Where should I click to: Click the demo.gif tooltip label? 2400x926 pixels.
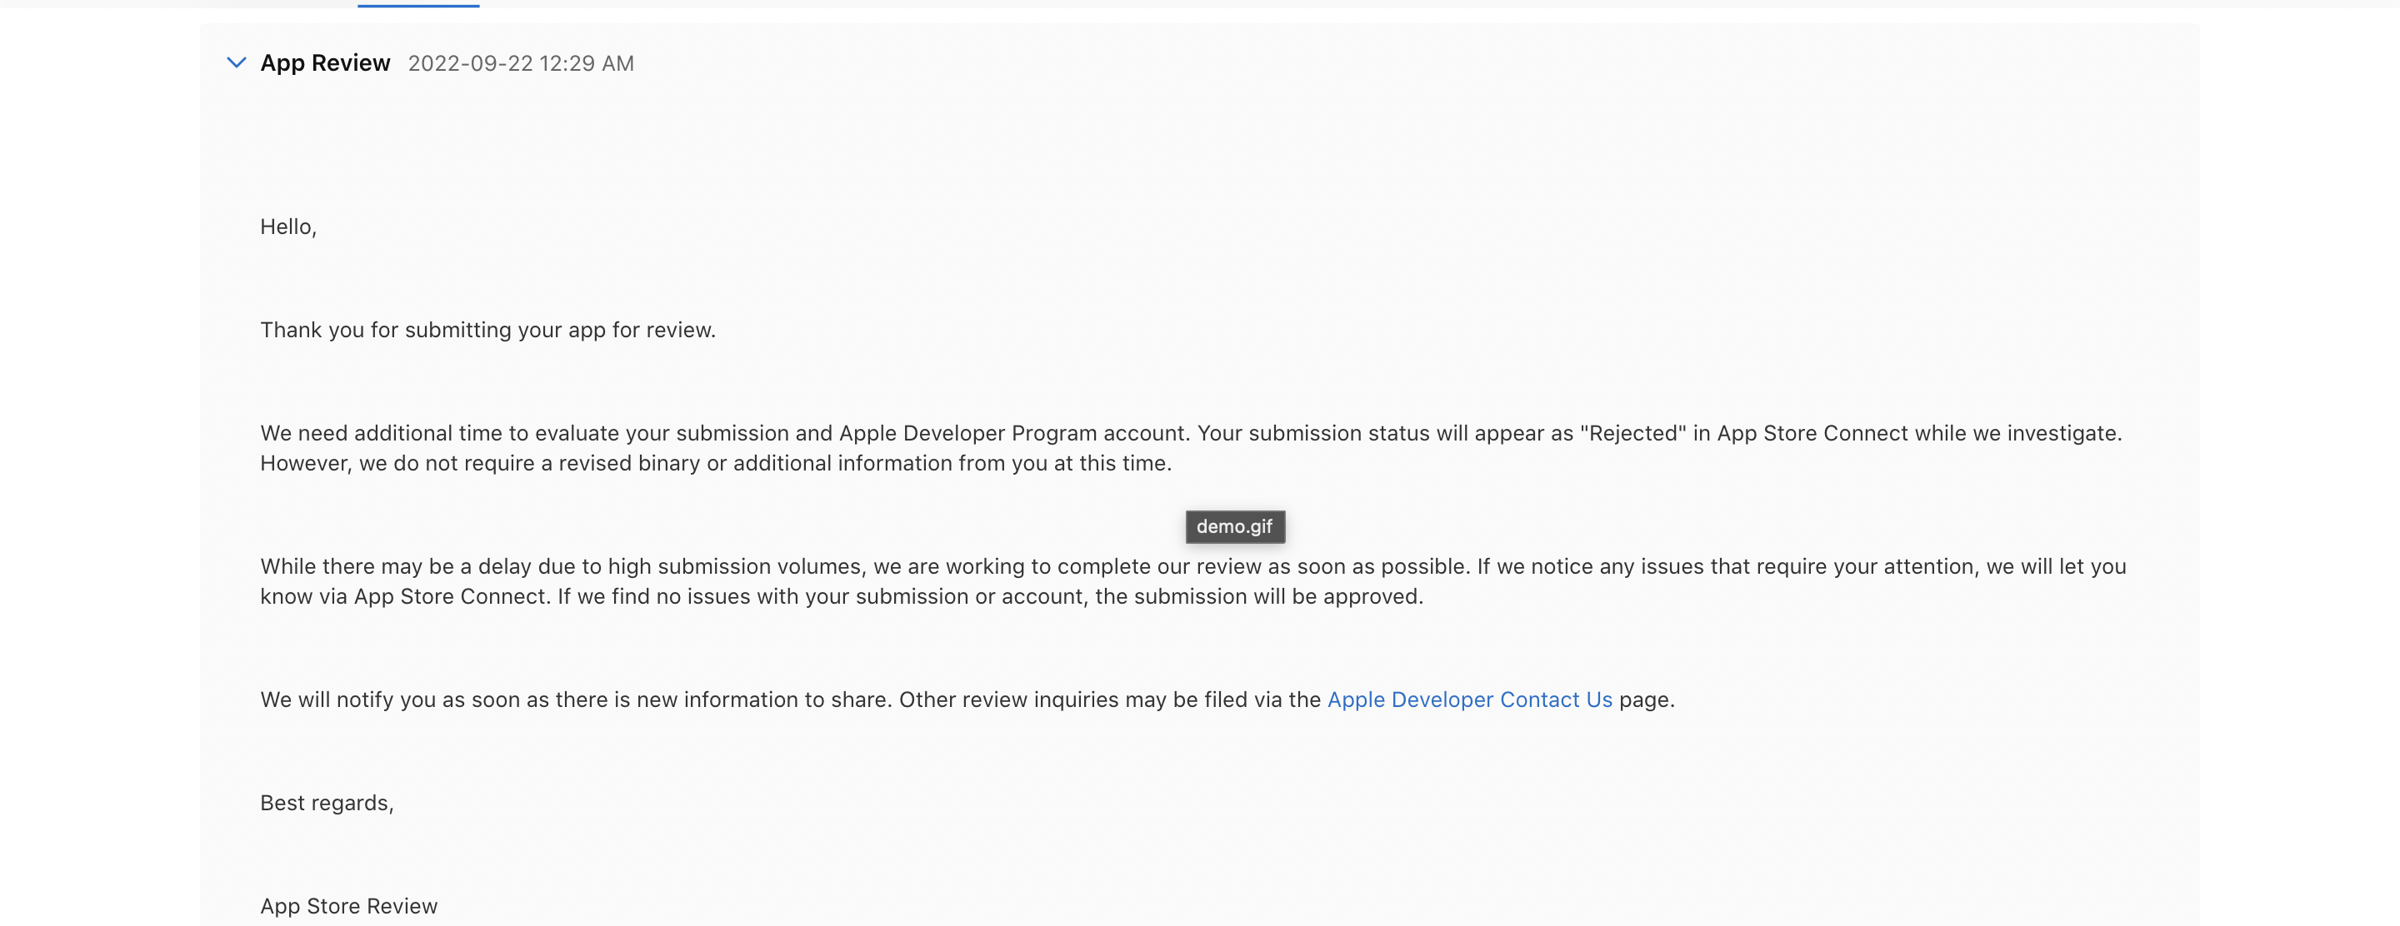(x=1233, y=527)
